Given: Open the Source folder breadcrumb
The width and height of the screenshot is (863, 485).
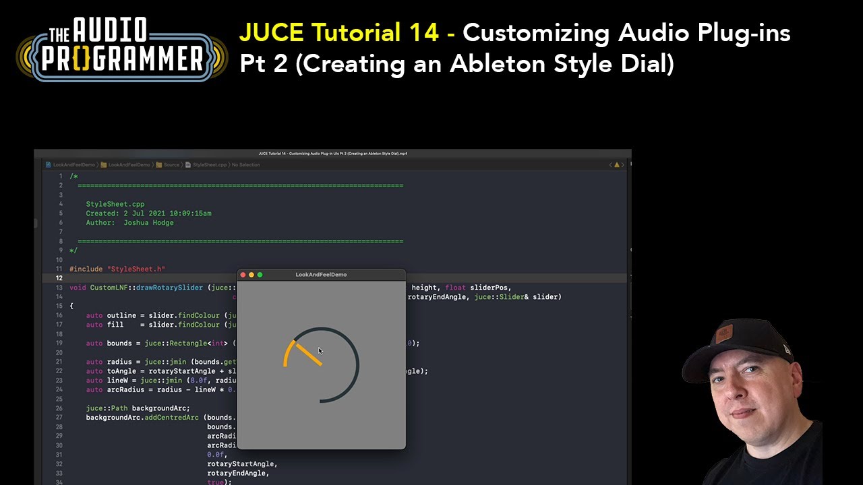Looking at the screenshot, I should (x=168, y=164).
